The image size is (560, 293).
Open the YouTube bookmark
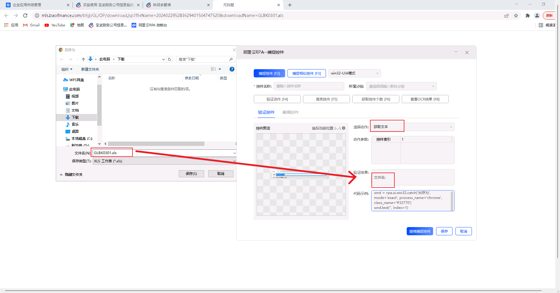pyautogui.click(x=55, y=25)
